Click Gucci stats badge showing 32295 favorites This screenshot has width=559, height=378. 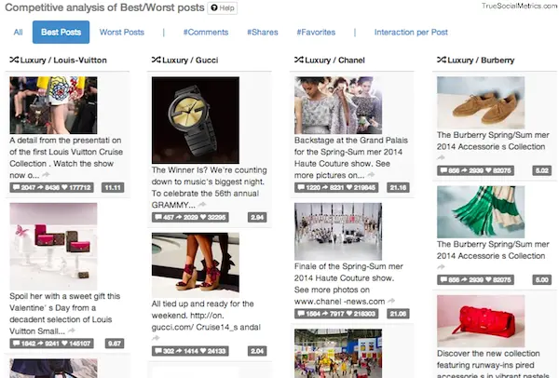pyautogui.click(x=190, y=217)
